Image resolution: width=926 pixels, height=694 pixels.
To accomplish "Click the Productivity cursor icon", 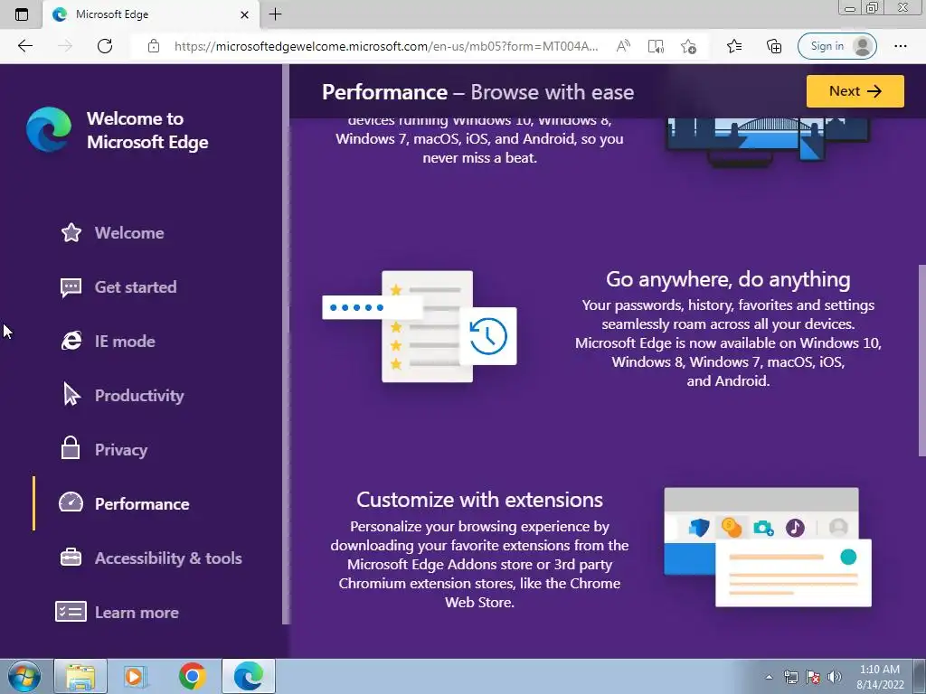I will [71, 394].
